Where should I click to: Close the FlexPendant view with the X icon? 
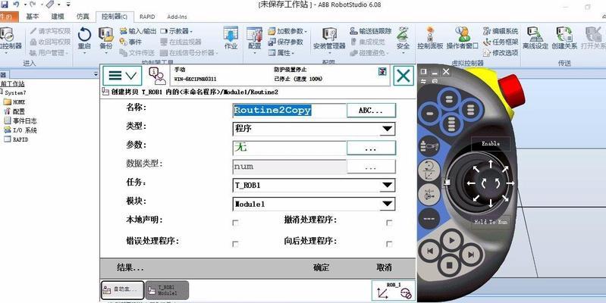(x=403, y=75)
